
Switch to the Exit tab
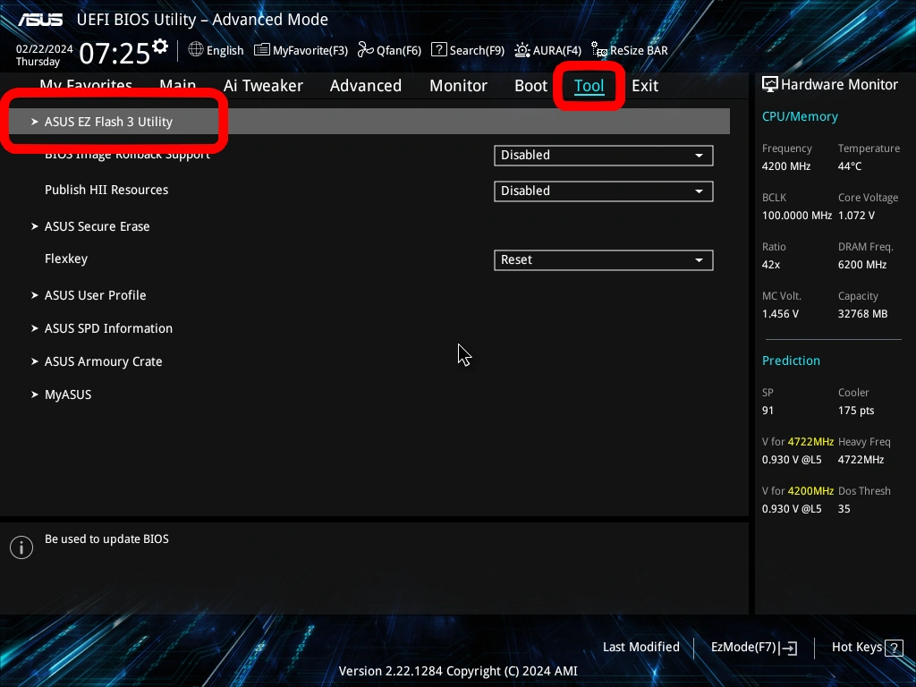click(645, 86)
